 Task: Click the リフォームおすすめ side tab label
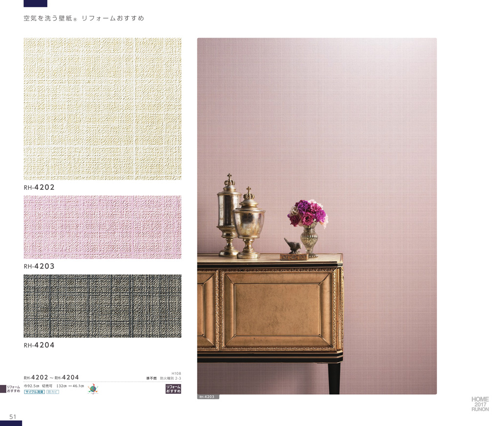tap(14, 389)
